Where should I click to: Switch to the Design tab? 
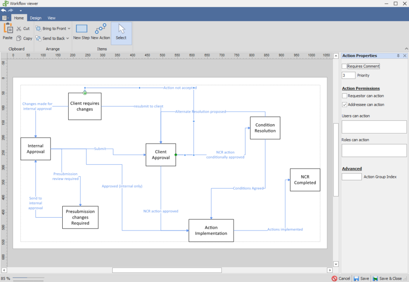[x=35, y=18]
